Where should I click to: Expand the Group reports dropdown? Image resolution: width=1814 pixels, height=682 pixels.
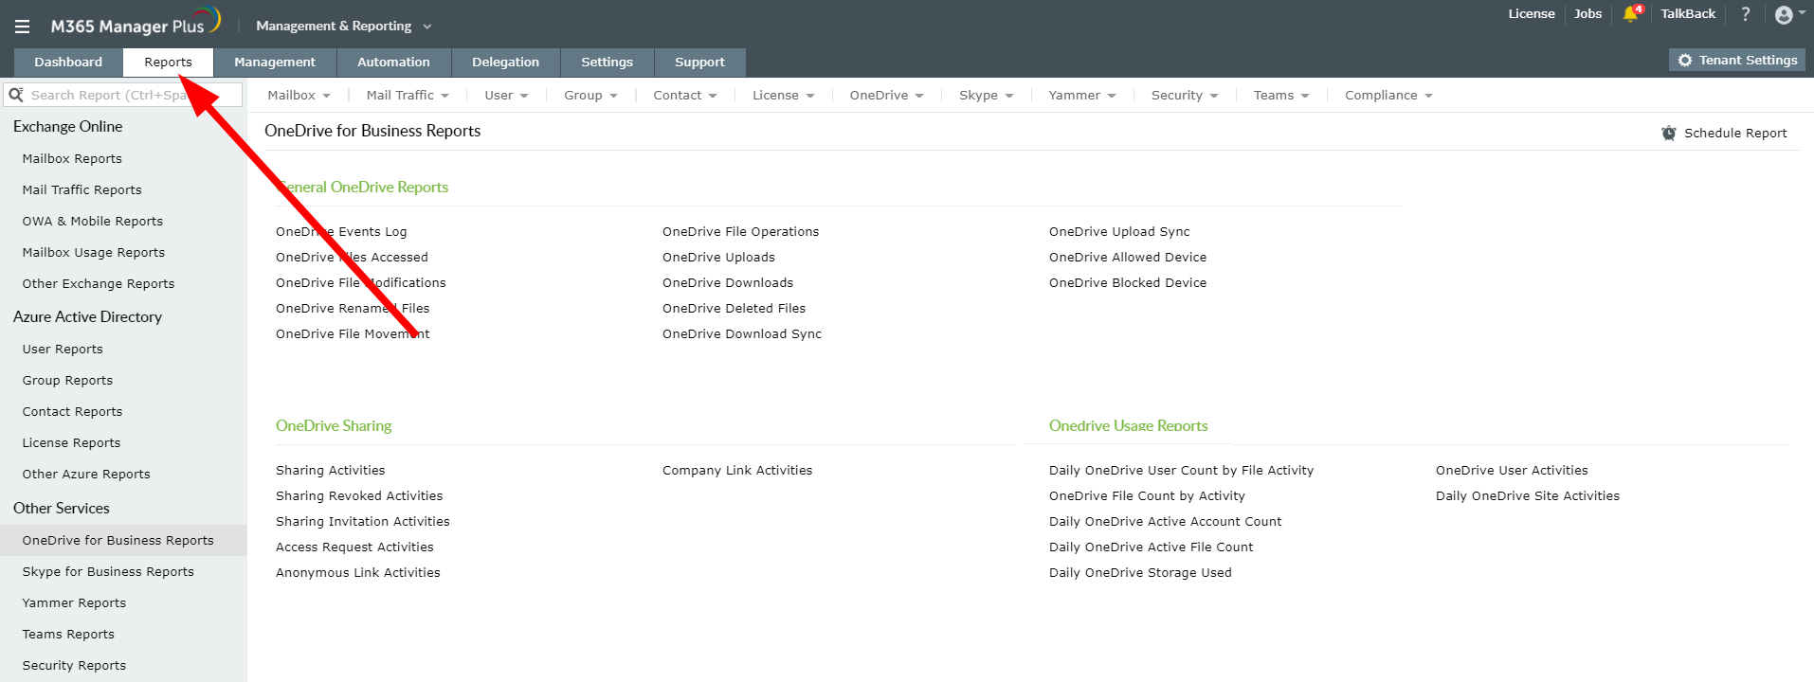click(590, 95)
